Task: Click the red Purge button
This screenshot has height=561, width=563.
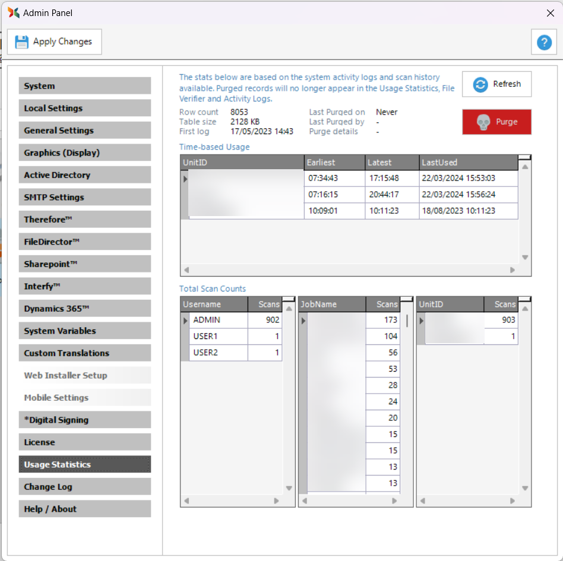Action: point(496,122)
